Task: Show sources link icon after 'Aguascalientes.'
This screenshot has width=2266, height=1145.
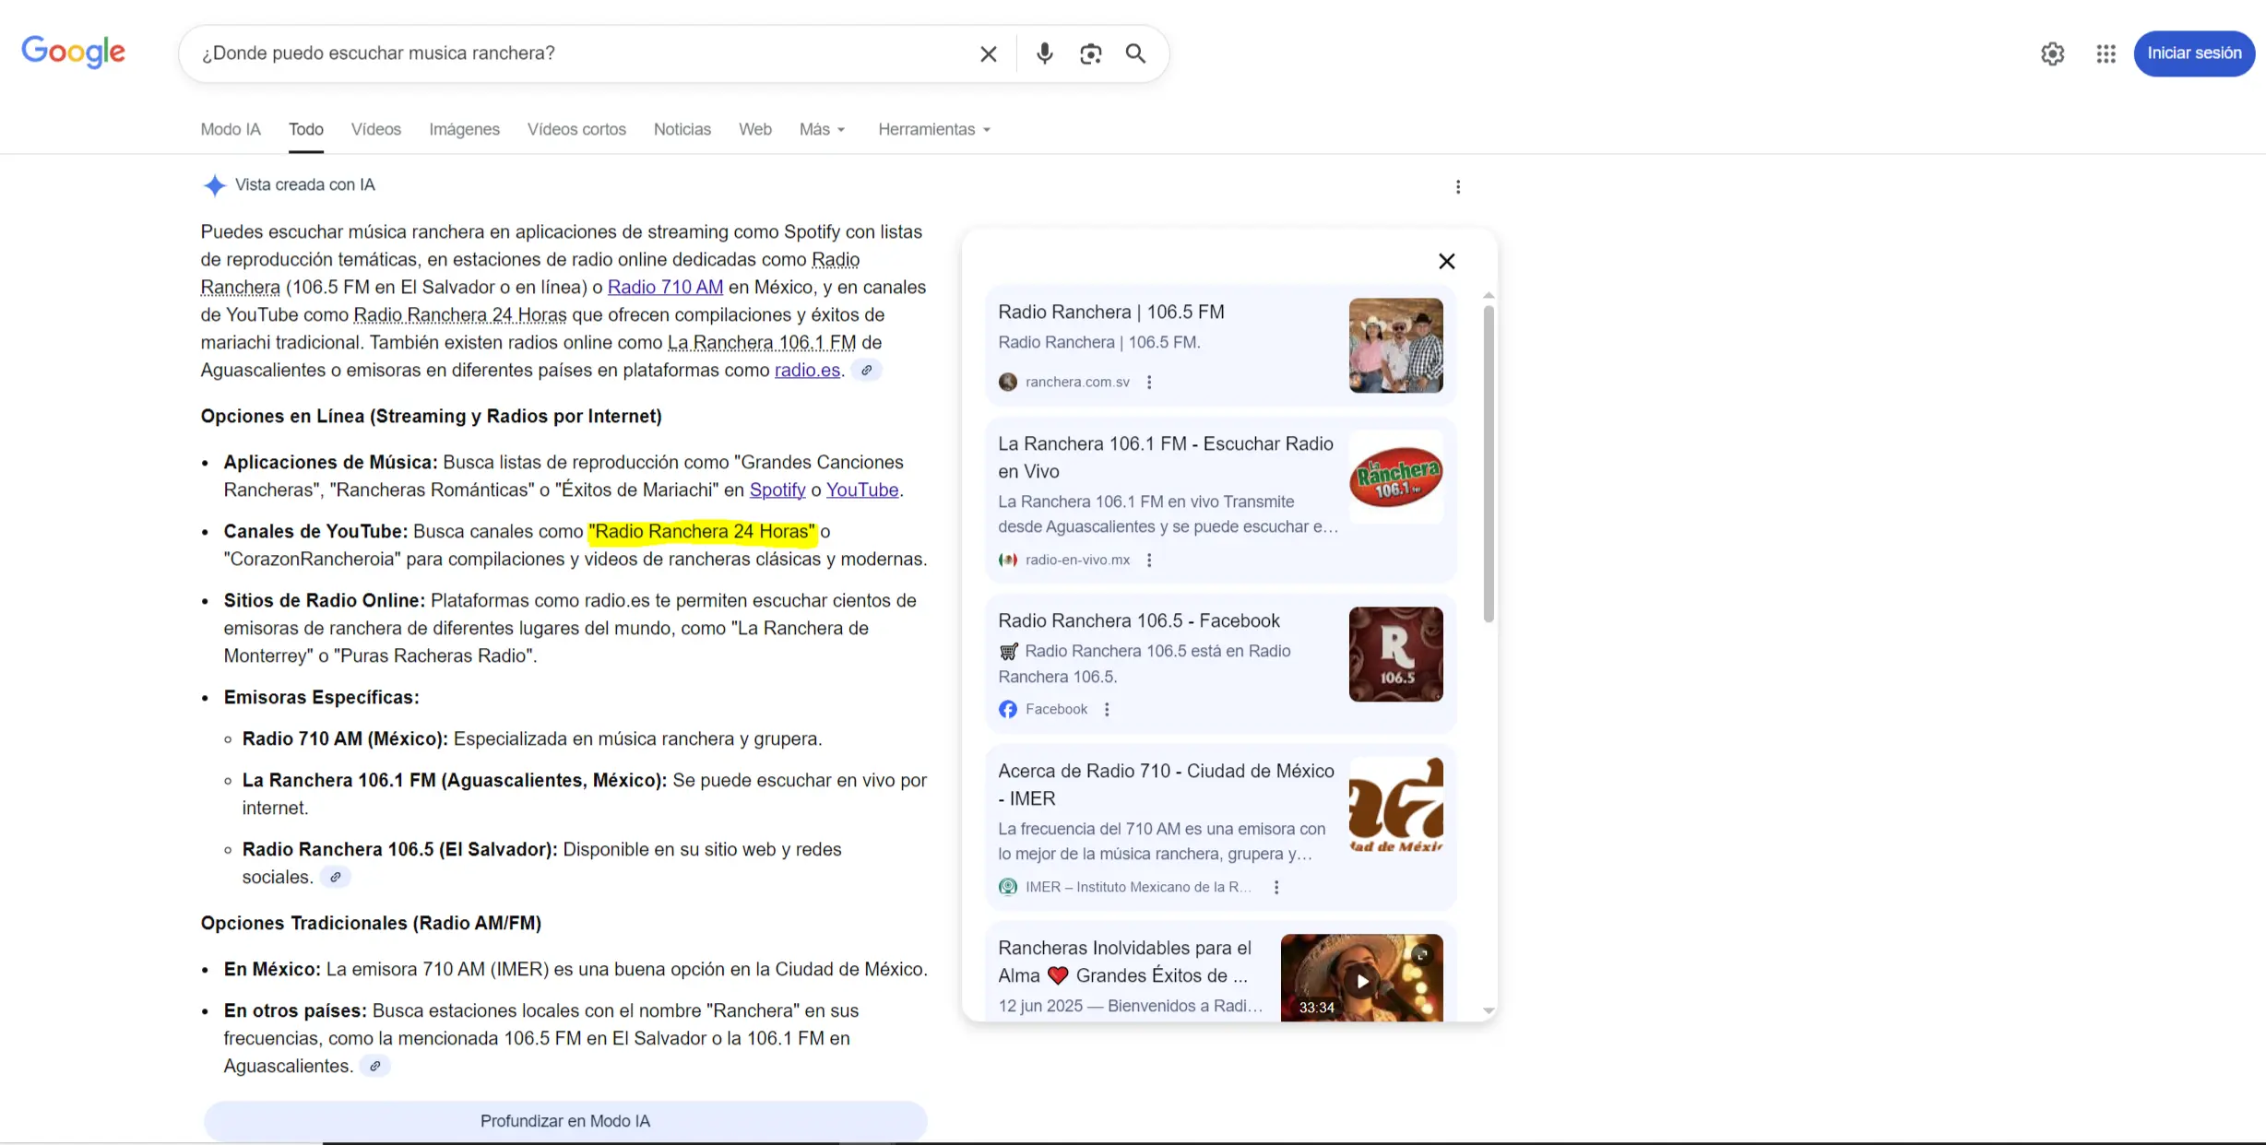Action: coord(374,1067)
